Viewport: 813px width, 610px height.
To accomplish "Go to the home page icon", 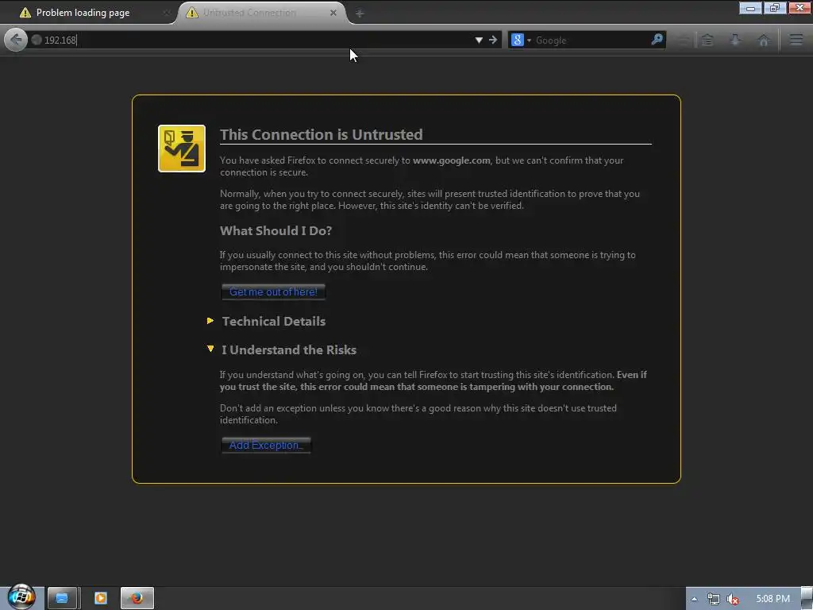I will (763, 40).
